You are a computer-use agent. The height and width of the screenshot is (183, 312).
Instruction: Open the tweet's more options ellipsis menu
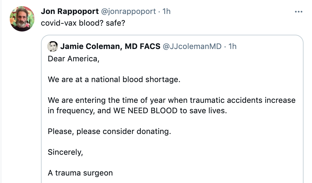pos(298,12)
